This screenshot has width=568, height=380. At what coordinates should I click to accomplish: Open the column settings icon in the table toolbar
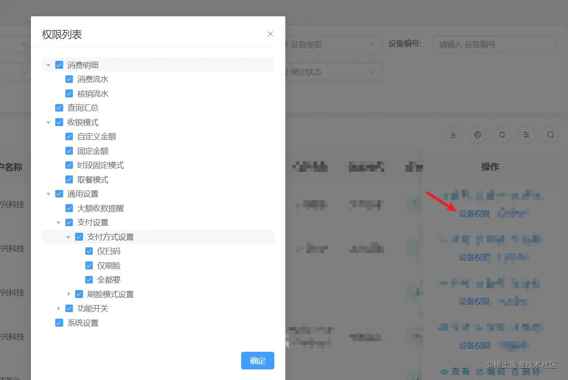(x=526, y=135)
